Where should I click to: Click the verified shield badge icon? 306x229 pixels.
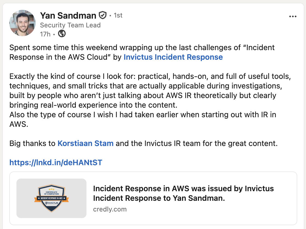pyautogui.click(x=102, y=15)
